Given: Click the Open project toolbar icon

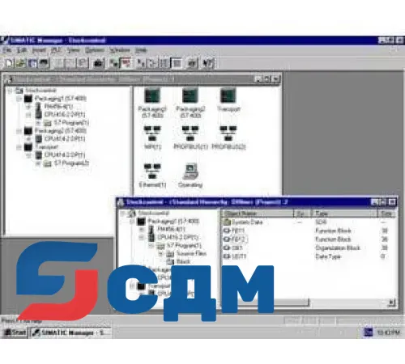Looking at the screenshot, I should click(21, 63).
